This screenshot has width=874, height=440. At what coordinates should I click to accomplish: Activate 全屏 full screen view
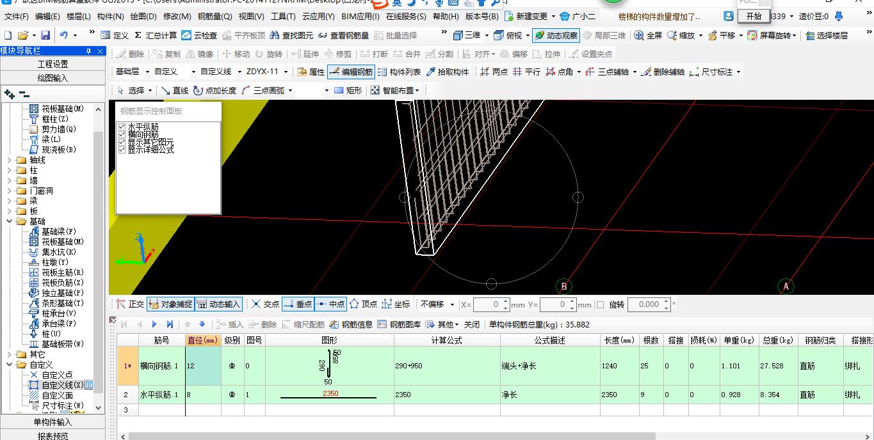pyautogui.click(x=649, y=35)
